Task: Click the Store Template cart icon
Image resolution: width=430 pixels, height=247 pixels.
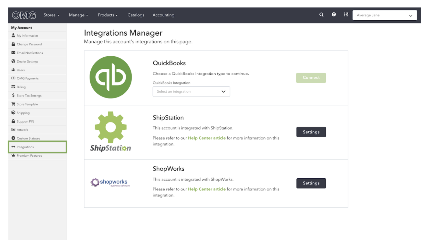Action: pyautogui.click(x=13, y=104)
